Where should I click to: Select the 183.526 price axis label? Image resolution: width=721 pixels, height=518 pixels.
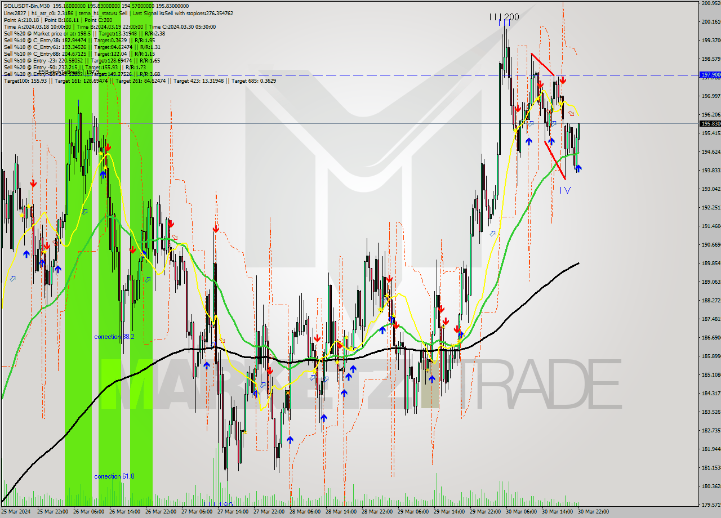coord(711,412)
